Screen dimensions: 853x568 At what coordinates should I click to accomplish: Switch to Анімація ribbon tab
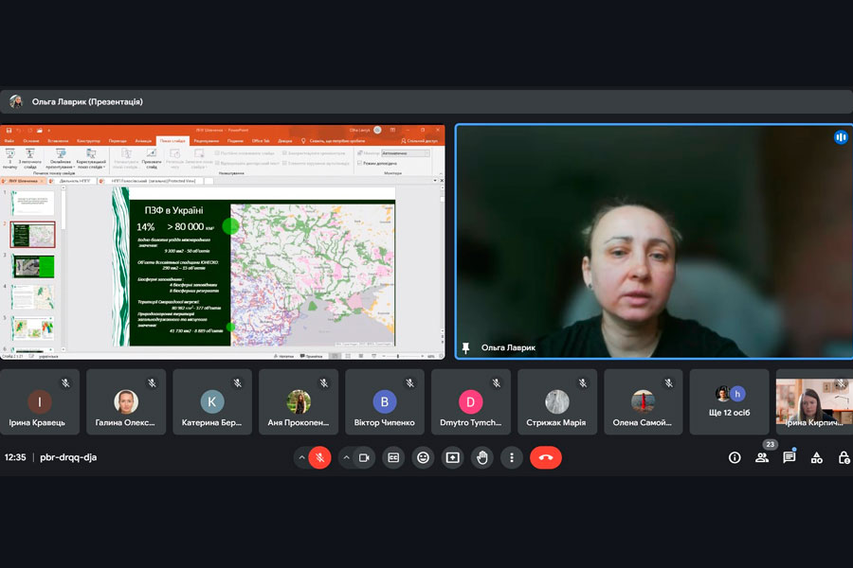[x=144, y=141]
